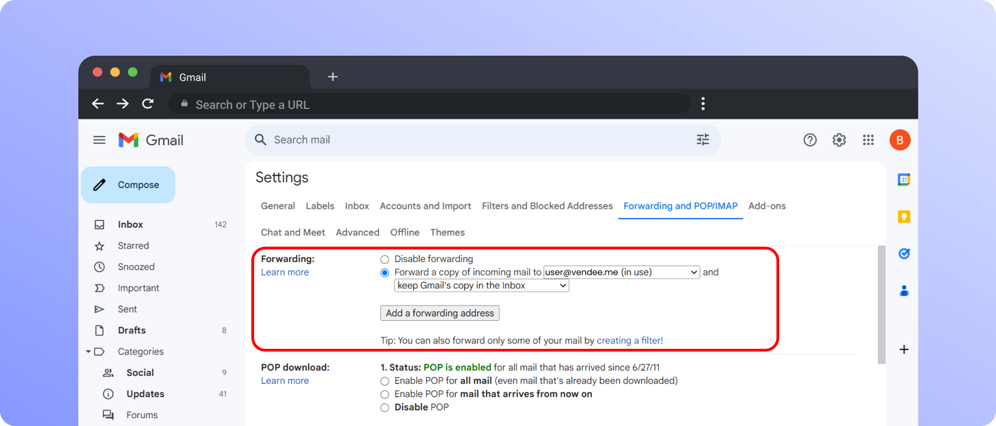Click the Inbox tray icon

(99, 225)
